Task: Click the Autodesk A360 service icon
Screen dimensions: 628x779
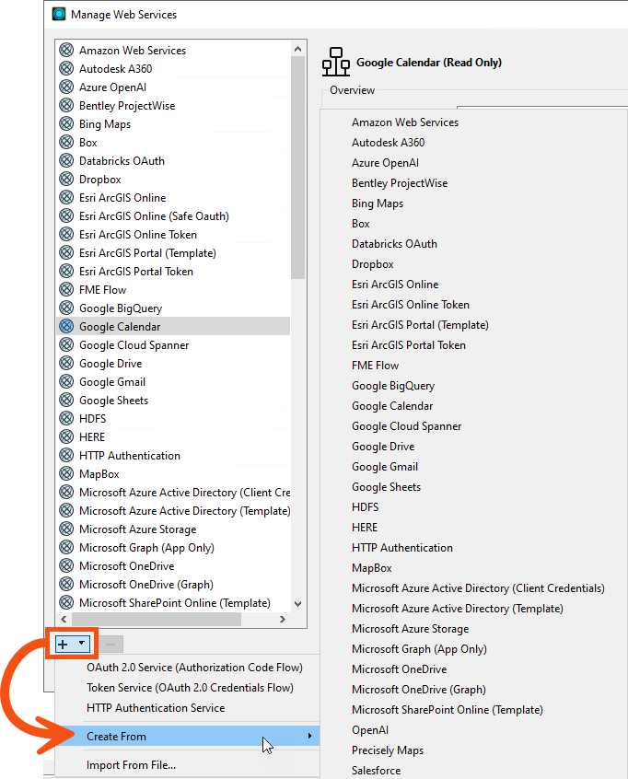Action: 66,68
